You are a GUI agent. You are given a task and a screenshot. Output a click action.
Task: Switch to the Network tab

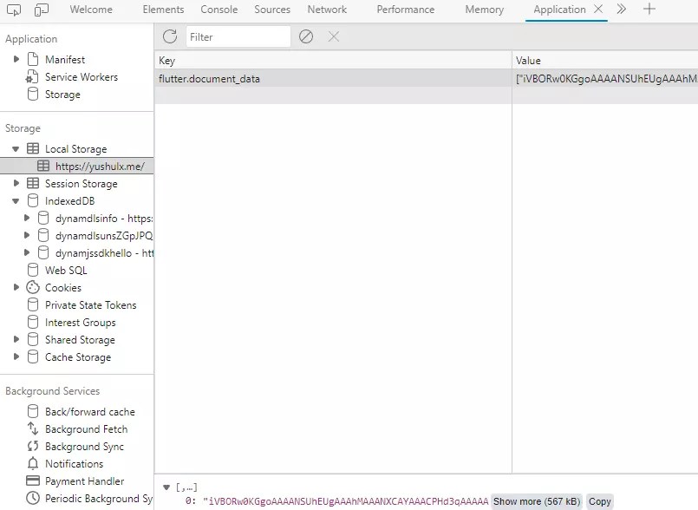tap(327, 9)
